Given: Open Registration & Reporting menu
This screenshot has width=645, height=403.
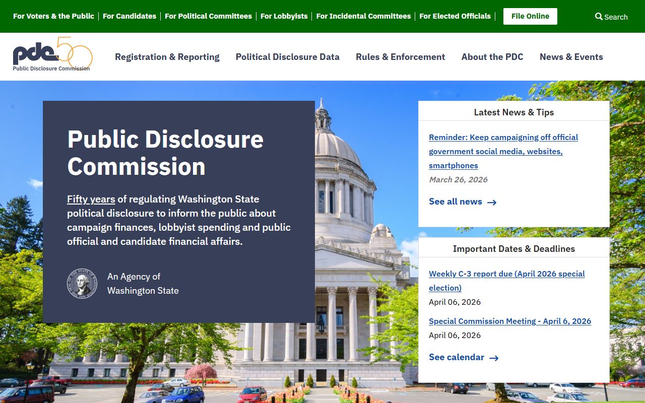Looking at the screenshot, I should (x=167, y=57).
